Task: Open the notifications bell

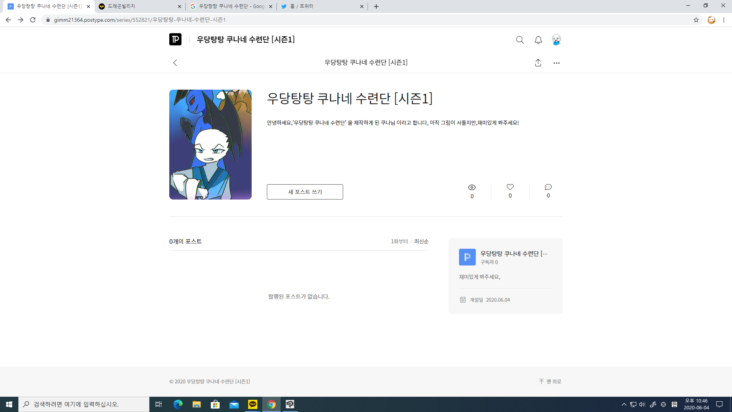Action: (x=538, y=40)
